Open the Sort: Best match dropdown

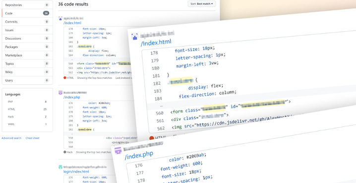pyautogui.click(x=202, y=4)
